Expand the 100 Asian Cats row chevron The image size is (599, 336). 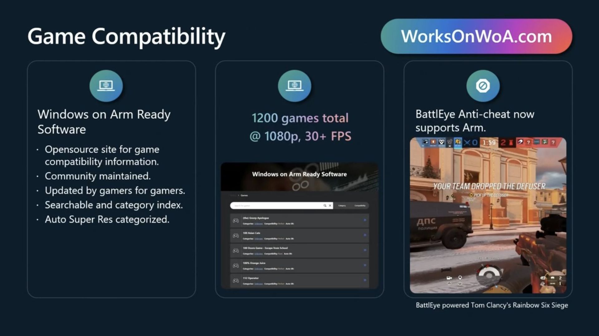point(365,235)
